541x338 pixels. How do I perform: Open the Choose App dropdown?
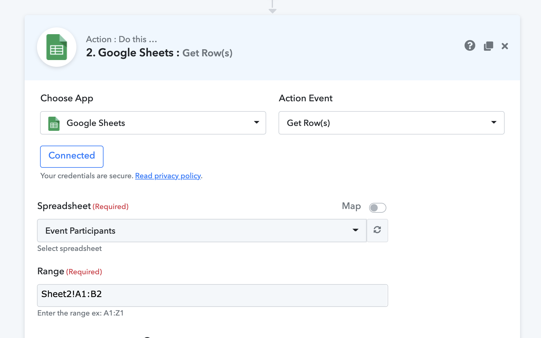pyautogui.click(x=153, y=123)
